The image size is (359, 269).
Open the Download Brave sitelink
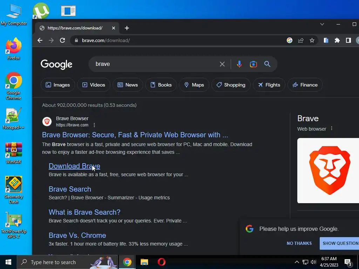(74, 166)
